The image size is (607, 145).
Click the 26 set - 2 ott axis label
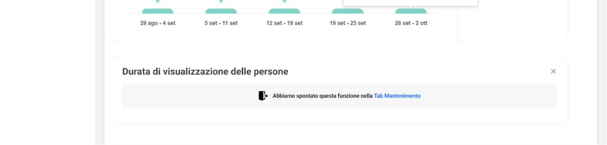(411, 23)
